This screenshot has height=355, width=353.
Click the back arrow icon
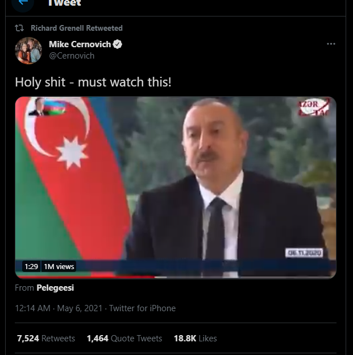[23, 3]
